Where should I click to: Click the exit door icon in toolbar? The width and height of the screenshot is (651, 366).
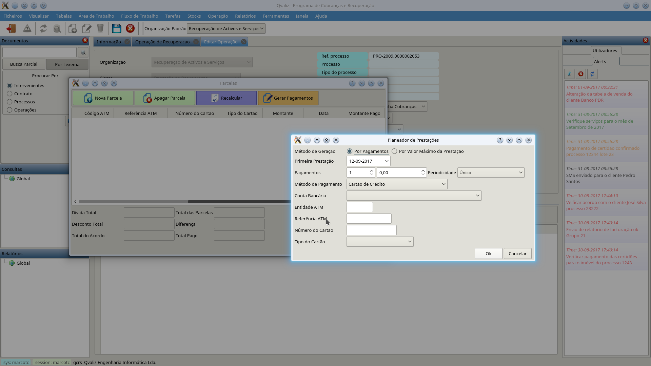(x=11, y=28)
